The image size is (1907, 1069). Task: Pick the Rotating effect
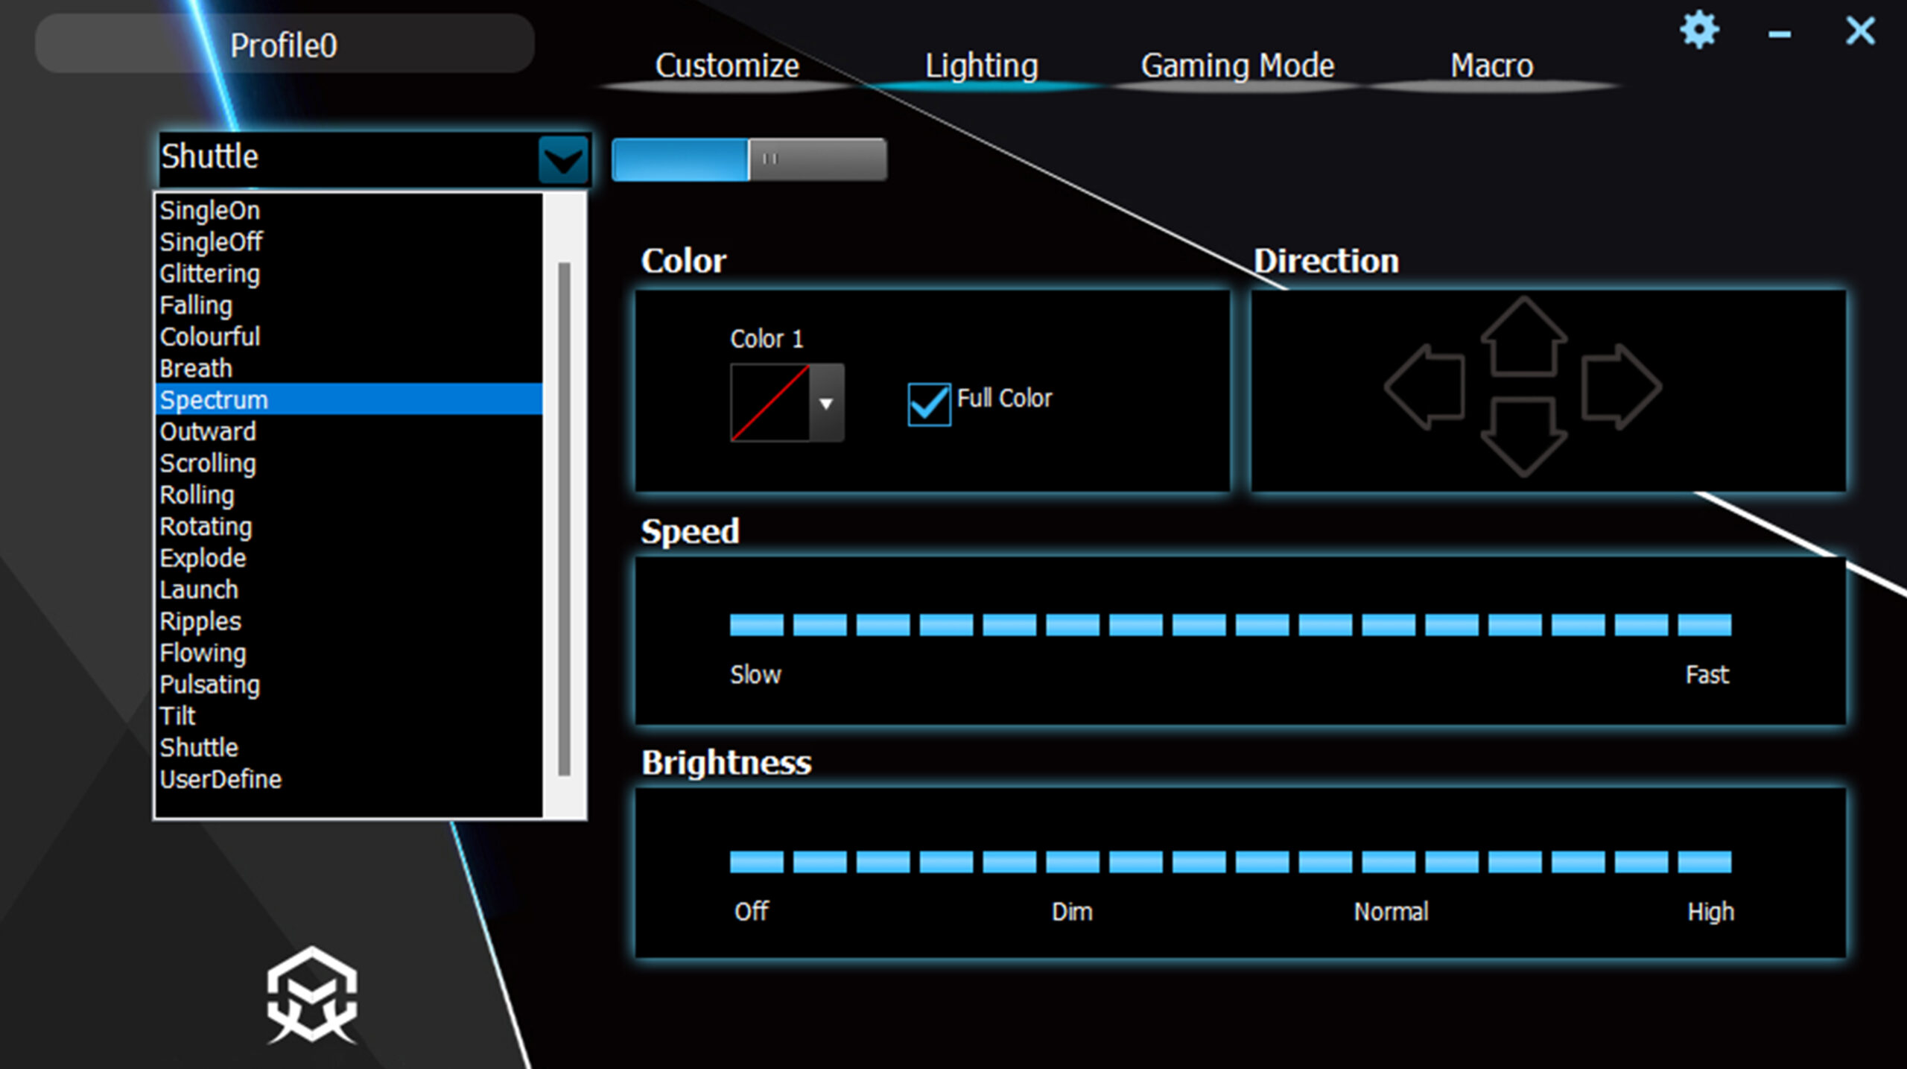tap(349, 526)
